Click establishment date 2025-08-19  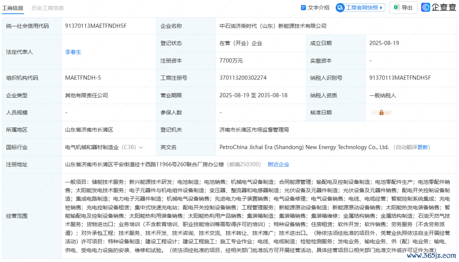click(384, 43)
